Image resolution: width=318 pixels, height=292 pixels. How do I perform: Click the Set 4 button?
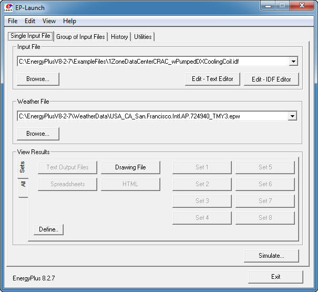[x=202, y=218]
